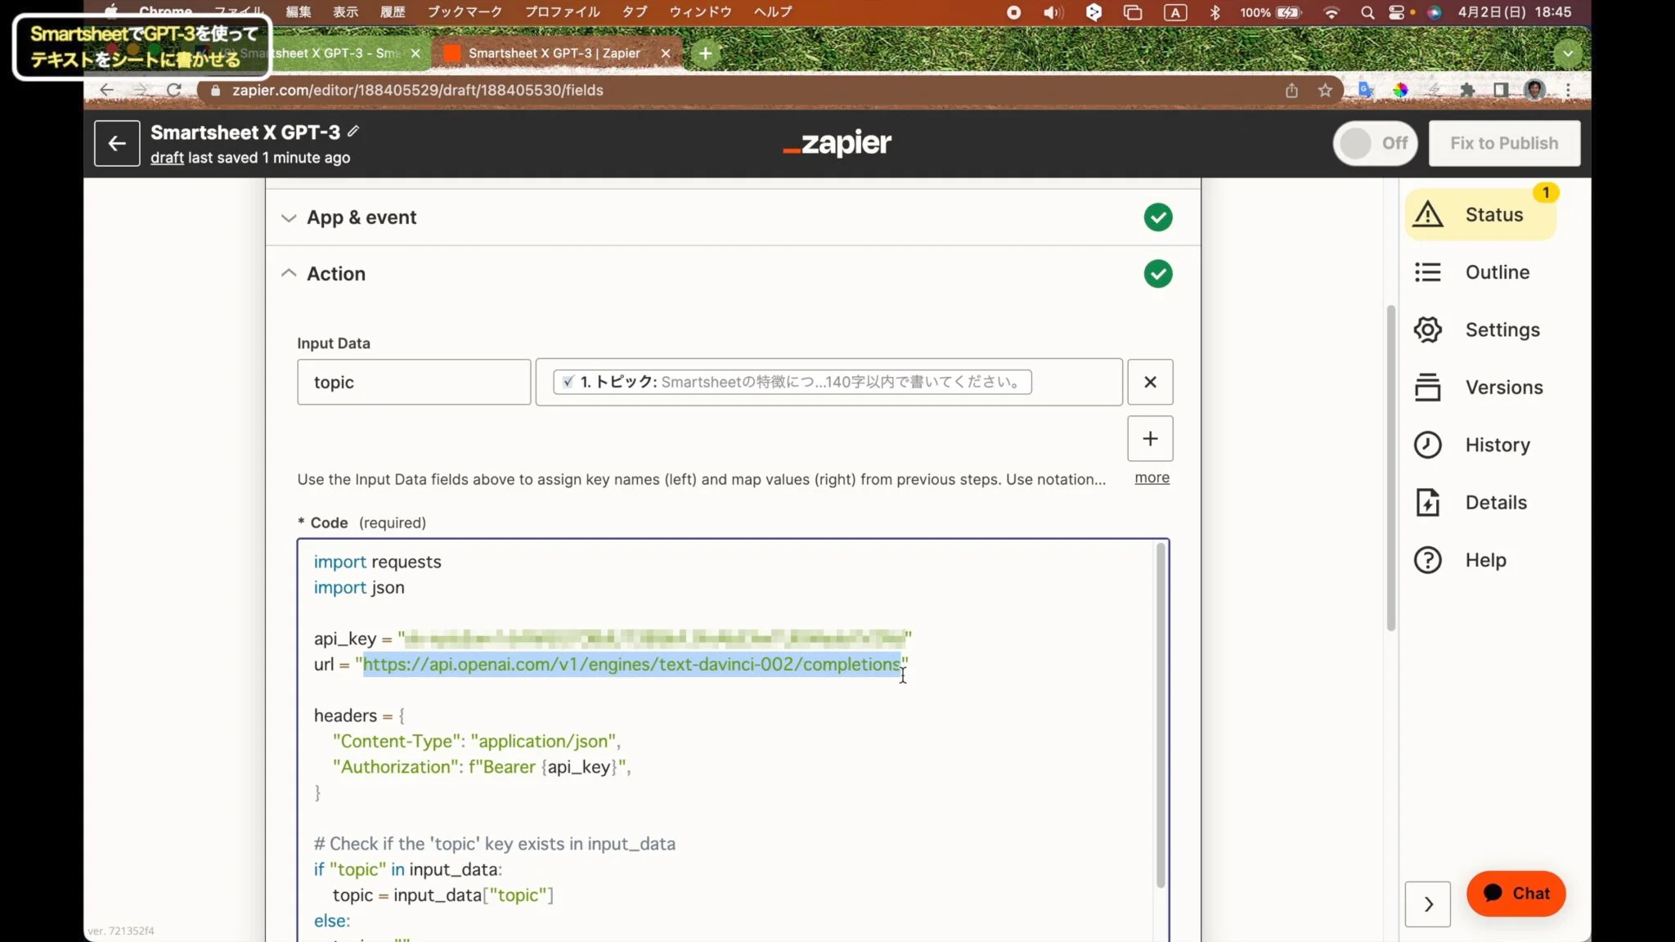
Task: Click the warning Status alert icon
Action: tap(1430, 214)
